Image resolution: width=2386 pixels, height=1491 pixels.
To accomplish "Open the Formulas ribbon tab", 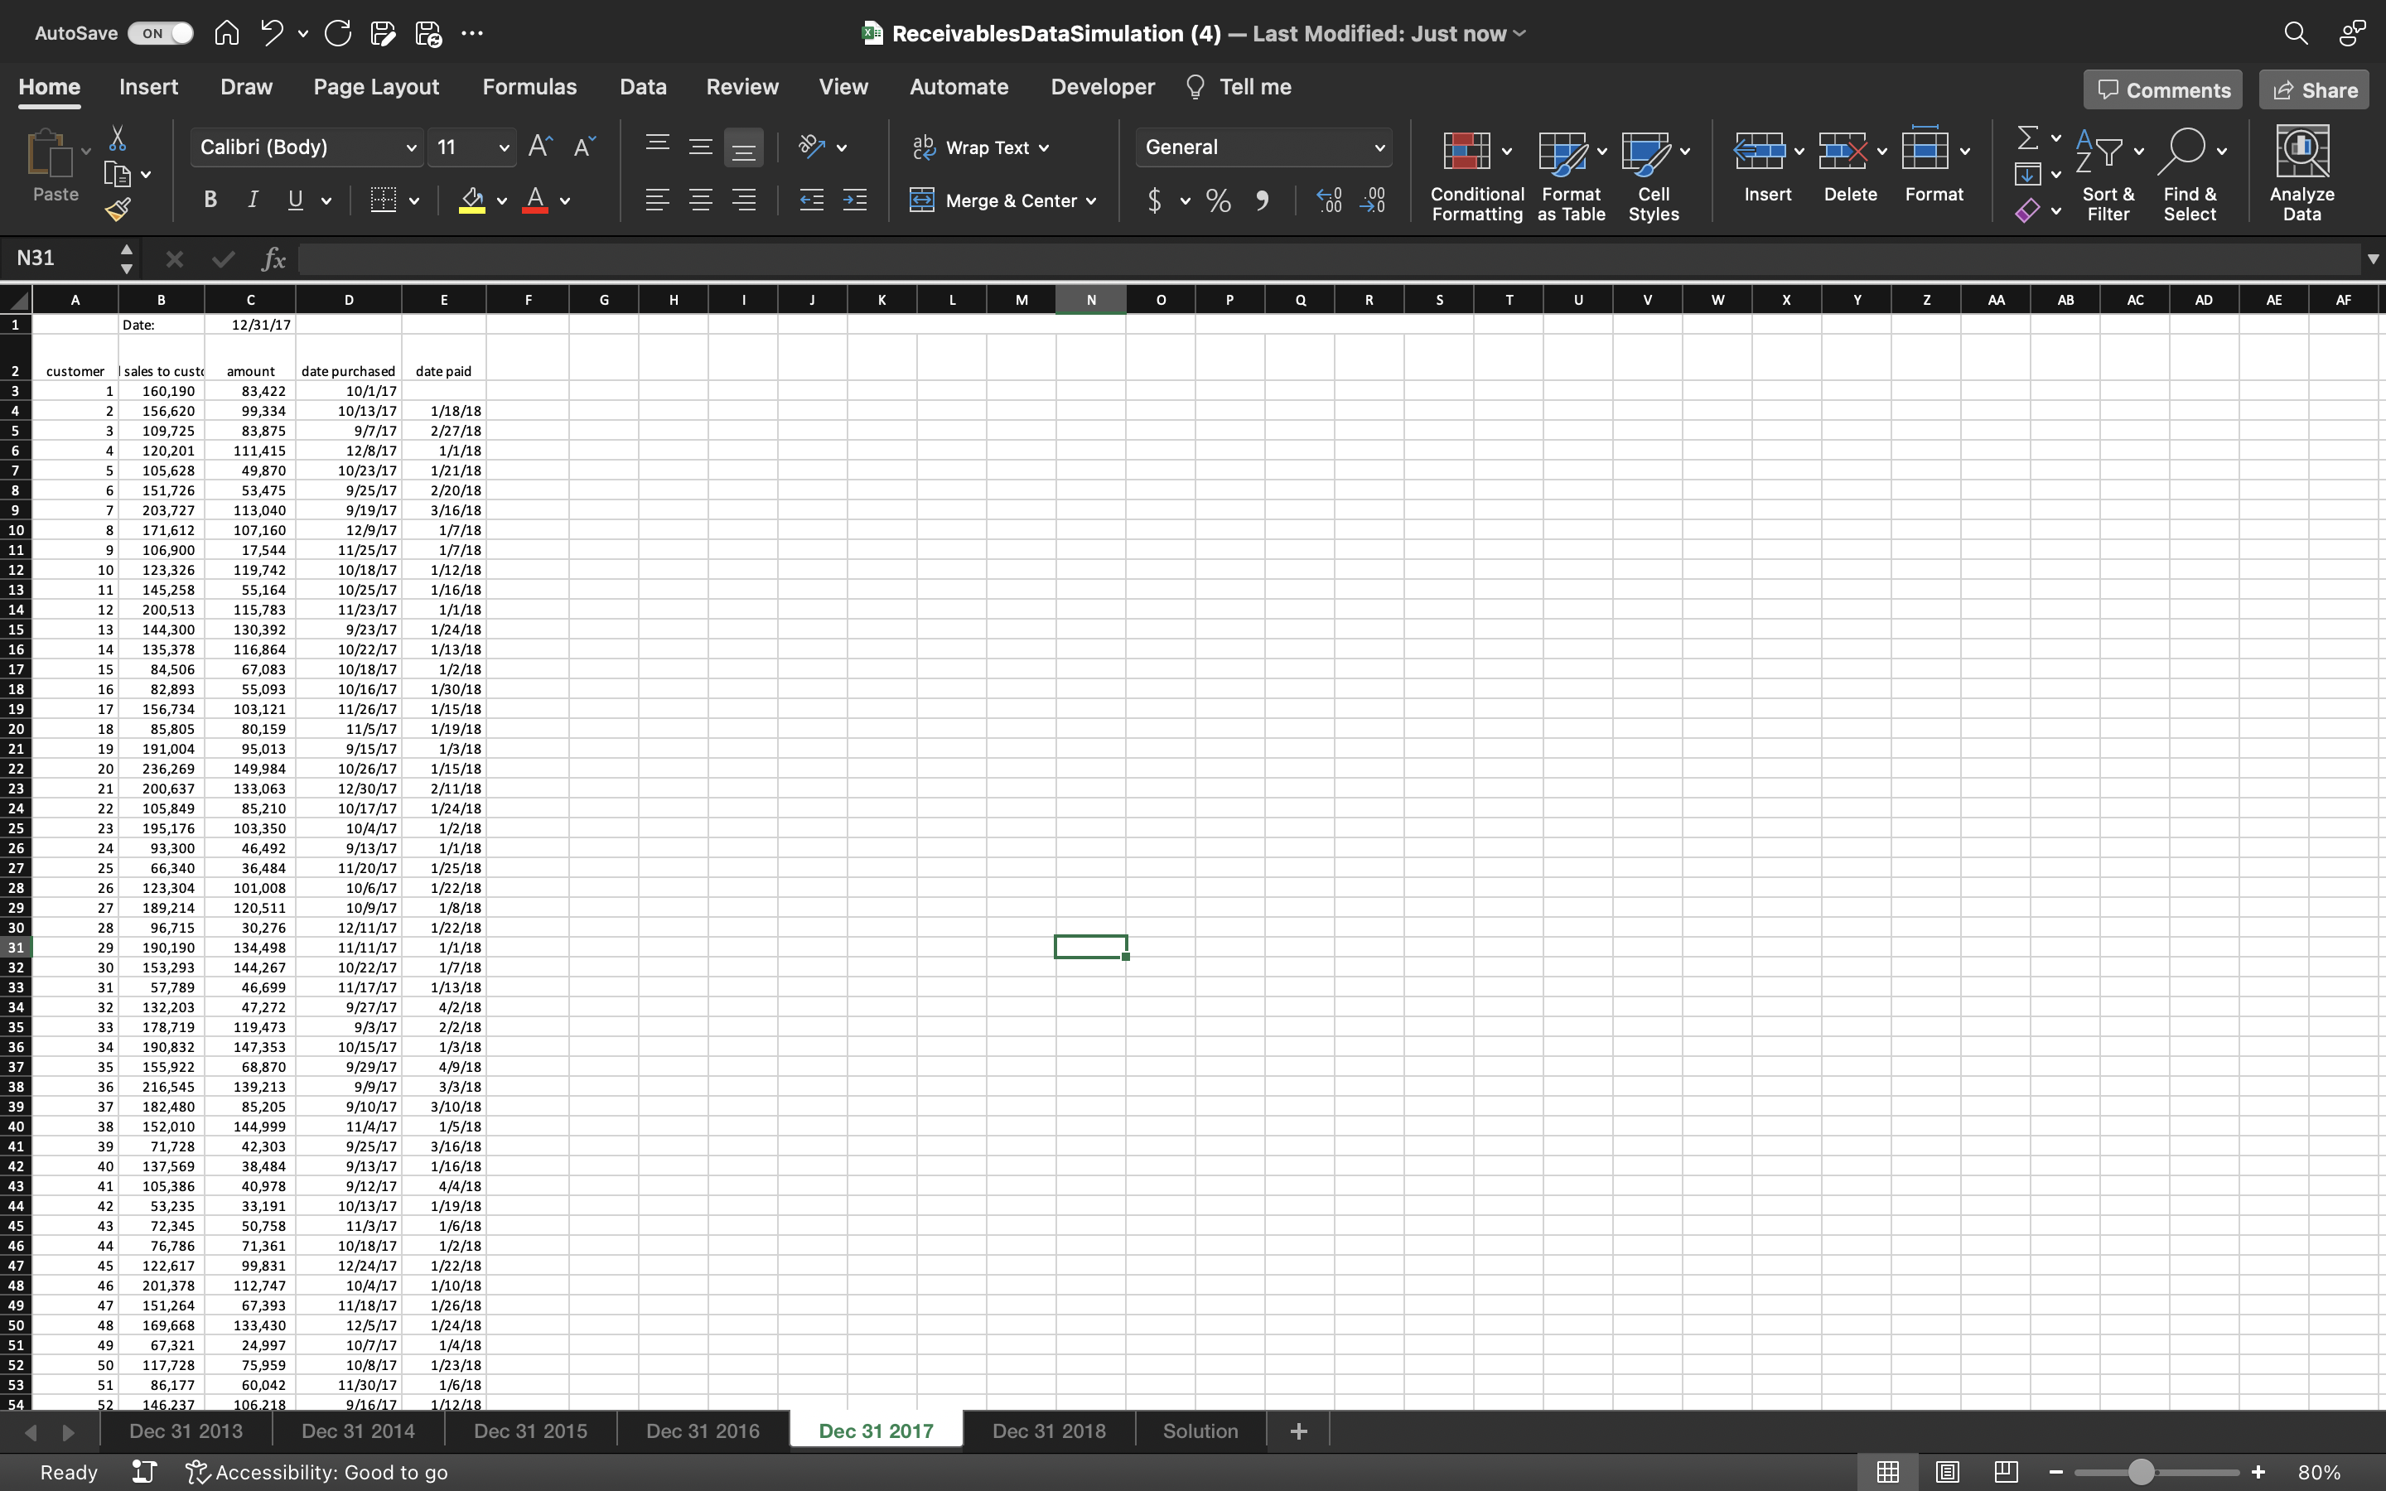I will click(x=529, y=87).
